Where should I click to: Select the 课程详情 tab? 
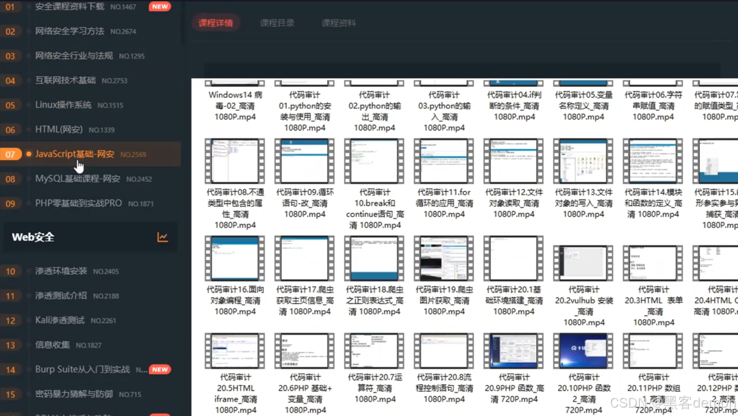(216, 23)
